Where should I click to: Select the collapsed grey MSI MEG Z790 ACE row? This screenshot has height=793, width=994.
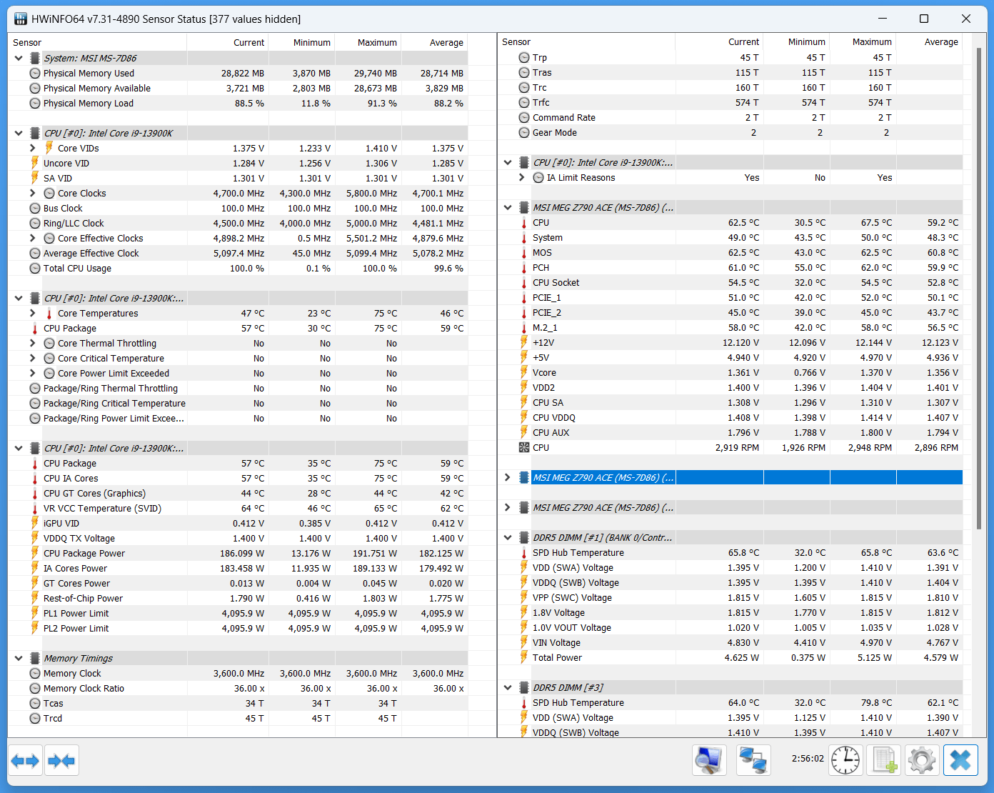(x=731, y=508)
